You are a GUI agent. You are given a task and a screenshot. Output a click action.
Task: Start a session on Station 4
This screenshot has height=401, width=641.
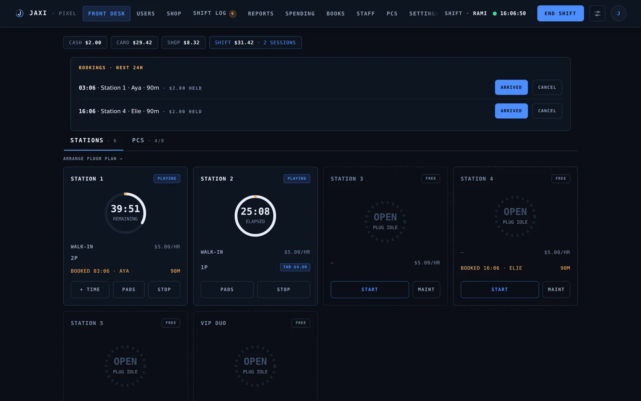[x=500, y=290]
